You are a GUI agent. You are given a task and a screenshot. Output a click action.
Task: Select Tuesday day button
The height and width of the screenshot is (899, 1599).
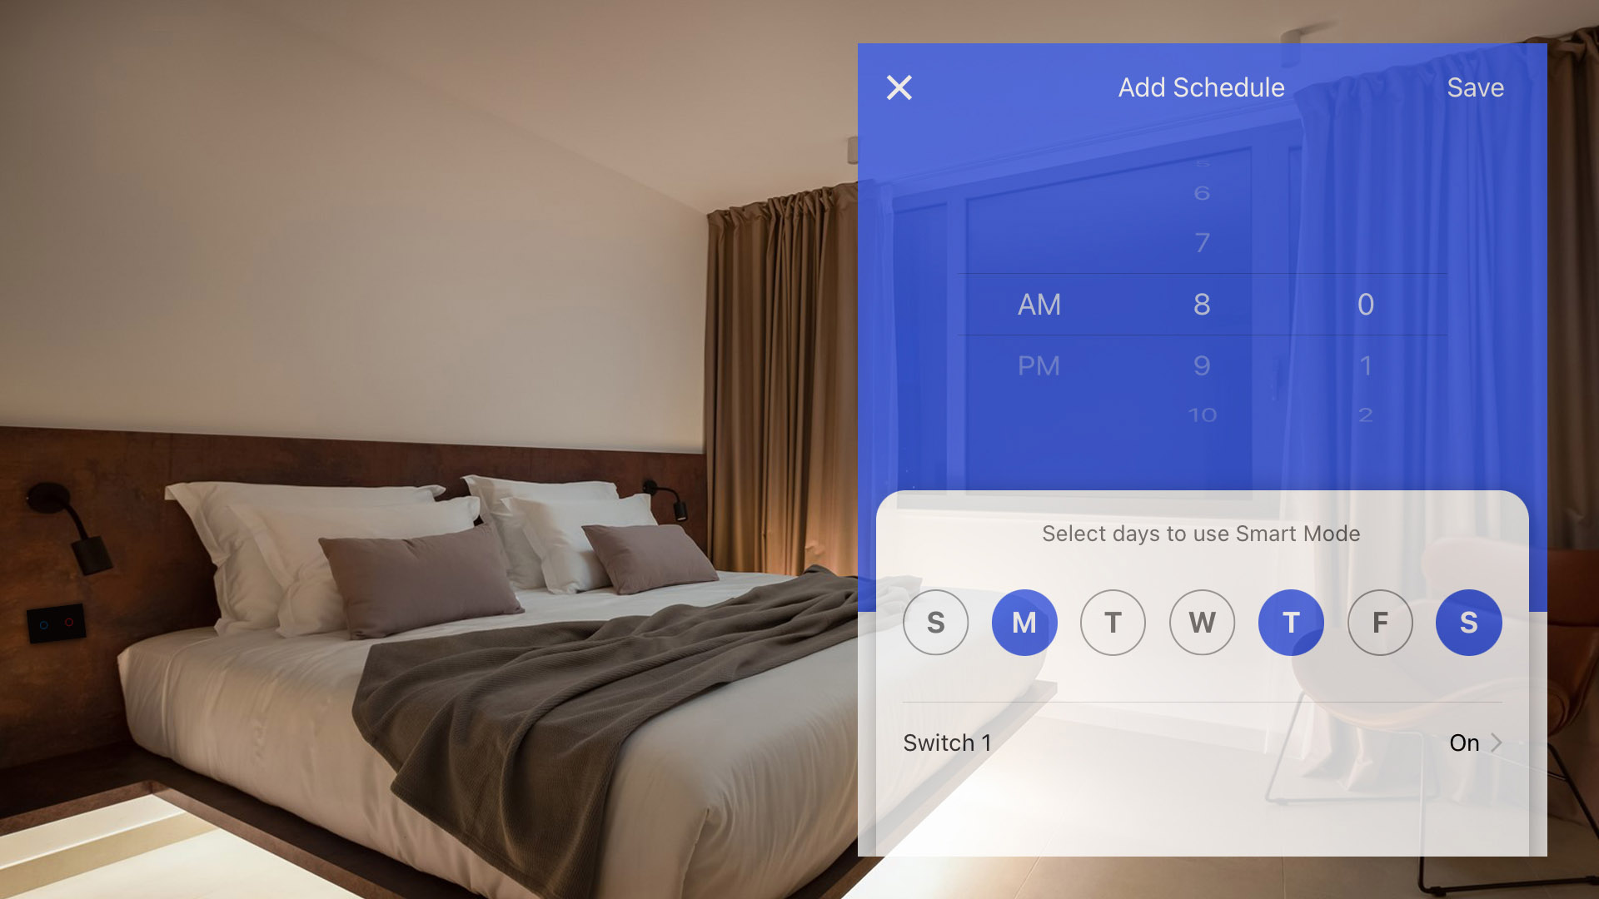(x=1113, y=623)
